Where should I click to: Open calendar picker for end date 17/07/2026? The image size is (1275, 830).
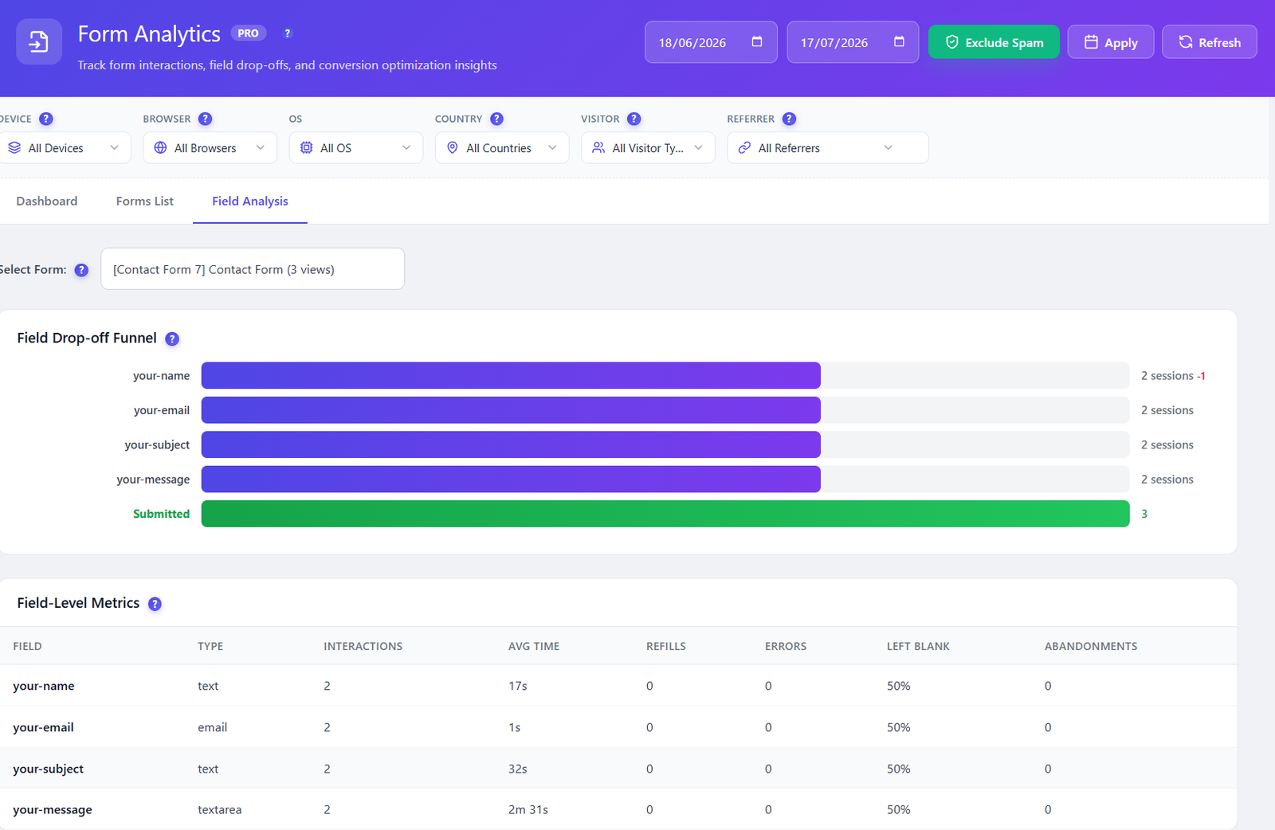coord(899,41)
